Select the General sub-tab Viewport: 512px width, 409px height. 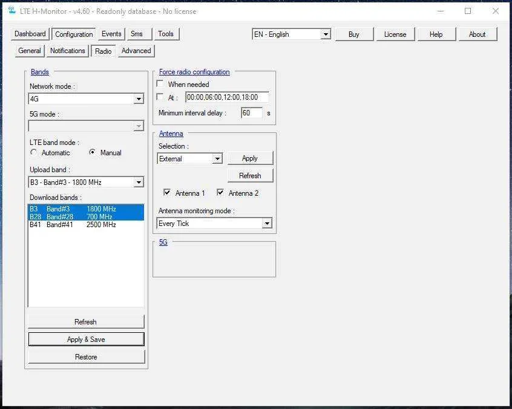pyautogui.click(x=30, y=51)
